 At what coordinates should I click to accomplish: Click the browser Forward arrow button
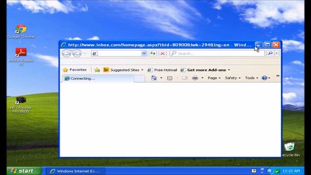pyautogui.click(x=77, y=53)
